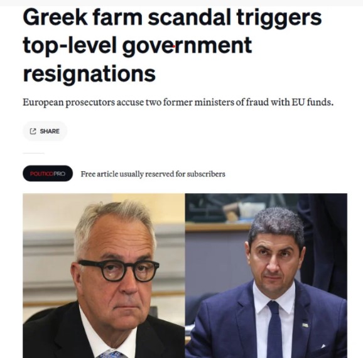Click the lapel pin on the blue suit
This screenshot has height=358, width=363.
coord(306,325)
